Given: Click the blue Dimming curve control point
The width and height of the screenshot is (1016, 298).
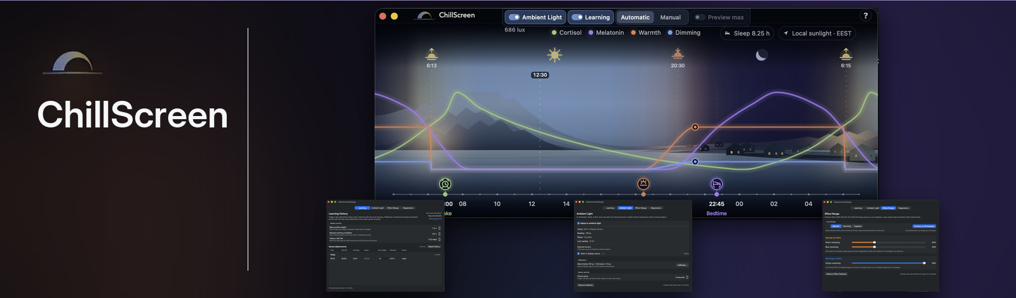Looking at the screenshot, I should coord(695,162).
